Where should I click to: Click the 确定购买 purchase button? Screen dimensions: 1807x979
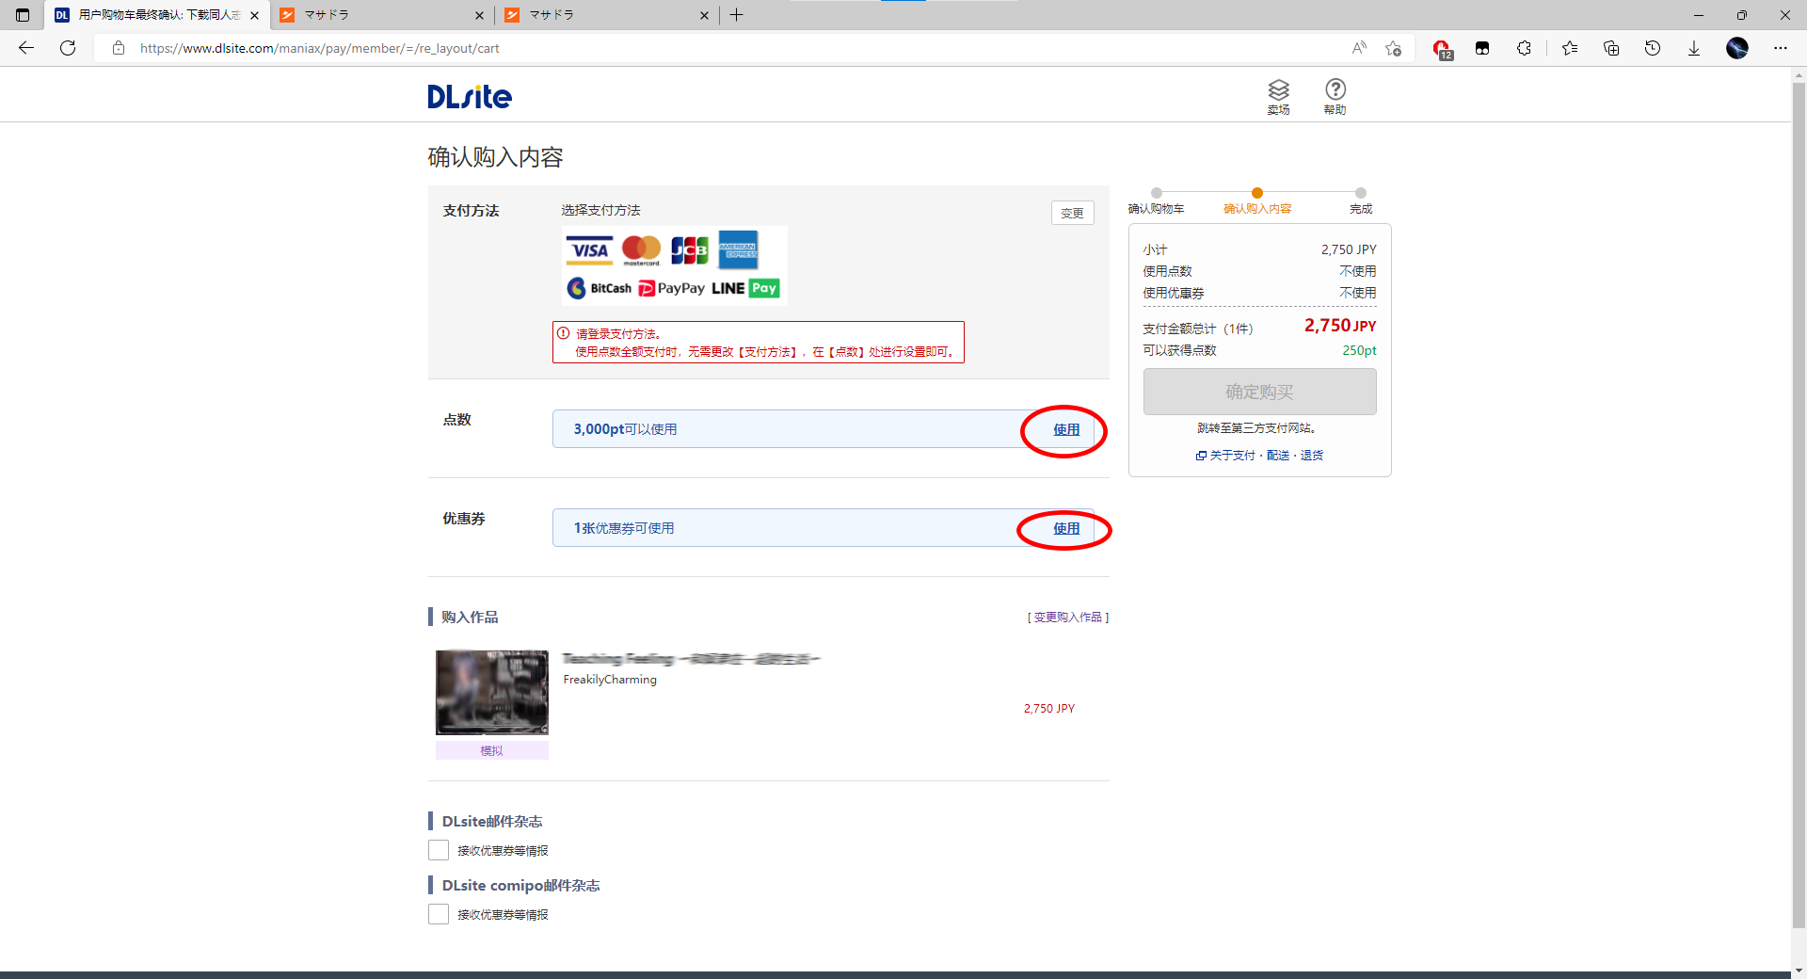pyautogui.click(x=1259, y=392)
